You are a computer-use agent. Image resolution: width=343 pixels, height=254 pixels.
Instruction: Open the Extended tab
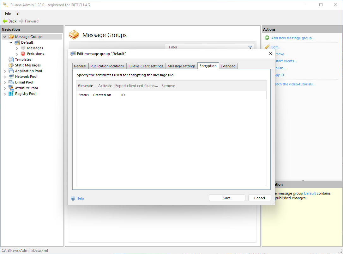click(x=228, y=66)
